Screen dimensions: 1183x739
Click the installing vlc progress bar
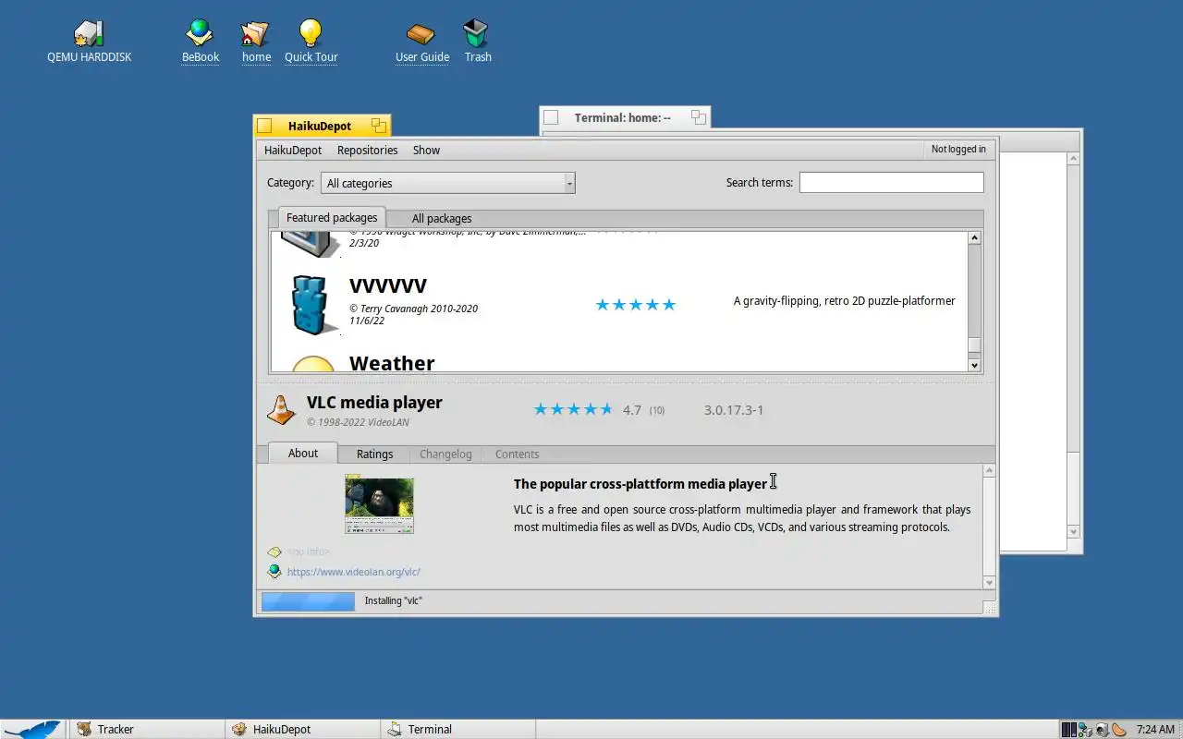[308, 601]
